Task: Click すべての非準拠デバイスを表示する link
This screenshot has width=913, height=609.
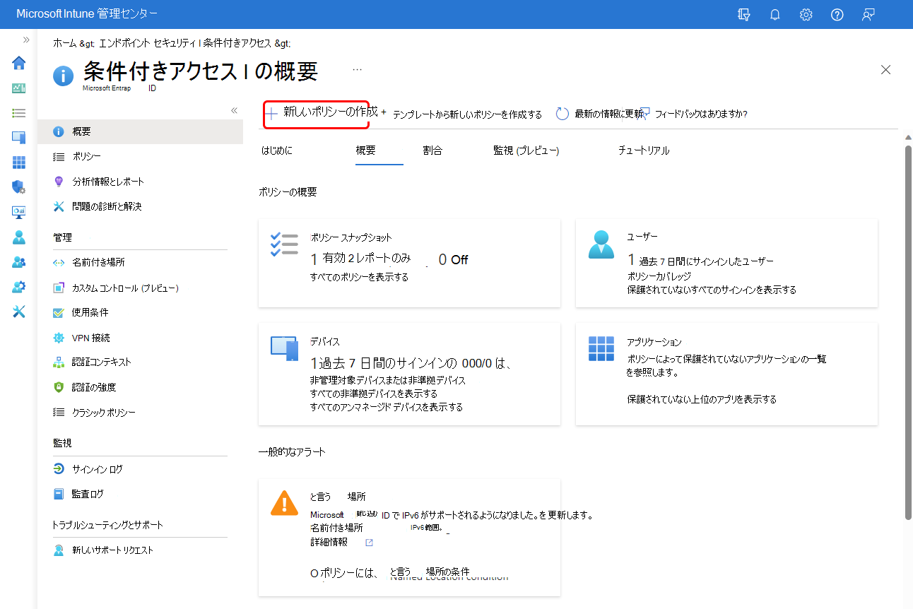Action: click(374, 394)
